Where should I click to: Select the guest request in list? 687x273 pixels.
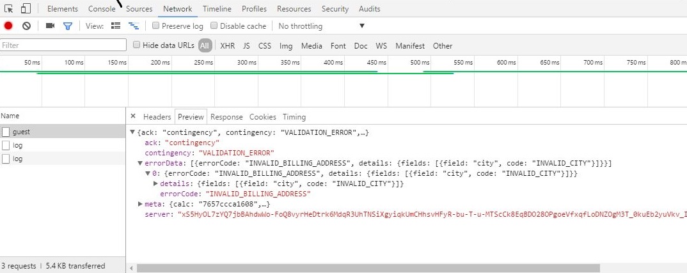21,132
